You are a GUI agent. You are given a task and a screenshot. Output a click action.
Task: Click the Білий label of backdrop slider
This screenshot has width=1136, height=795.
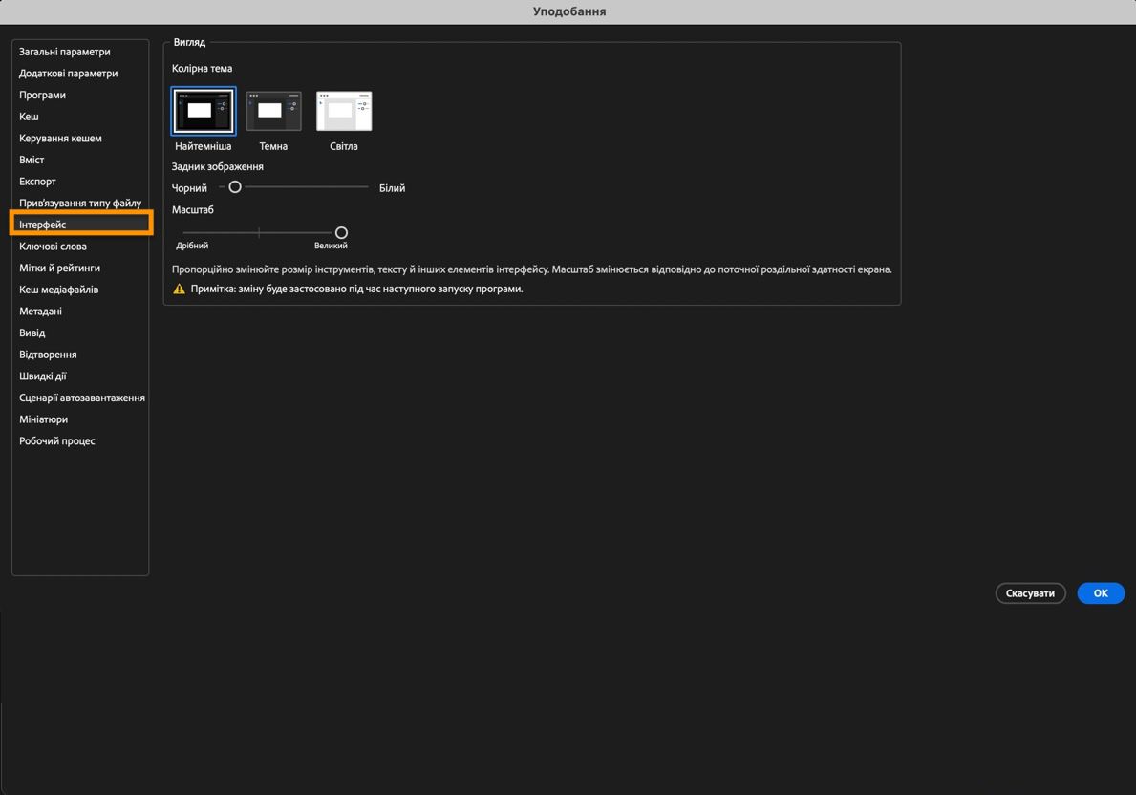coord(392,188)
